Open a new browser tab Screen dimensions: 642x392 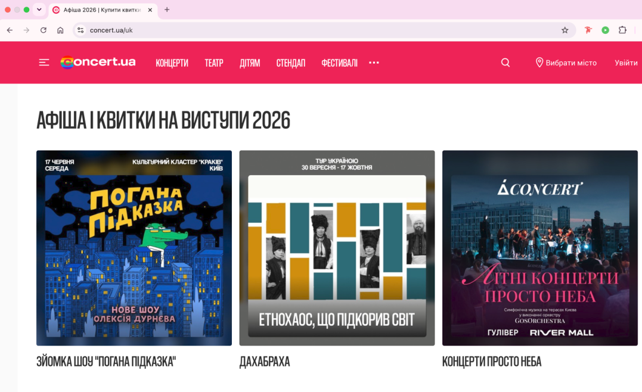(167, 10)
